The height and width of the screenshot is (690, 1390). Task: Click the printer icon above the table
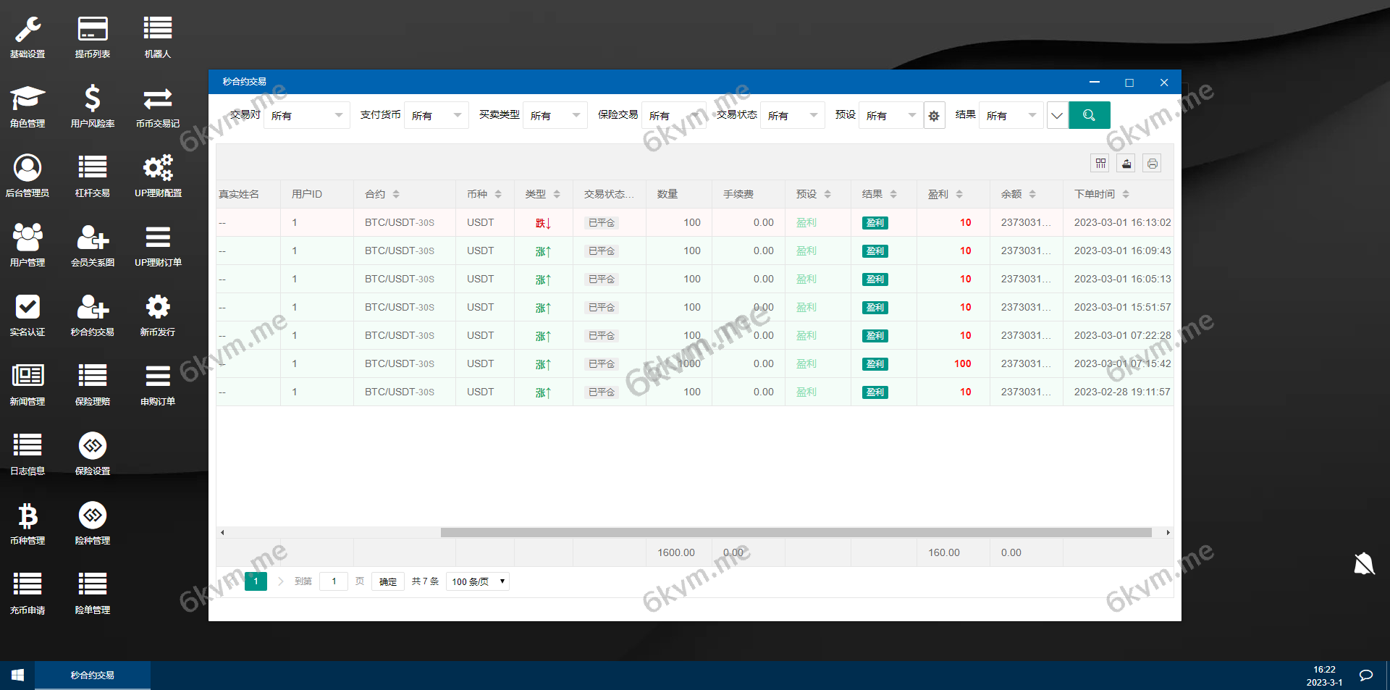1152,163
